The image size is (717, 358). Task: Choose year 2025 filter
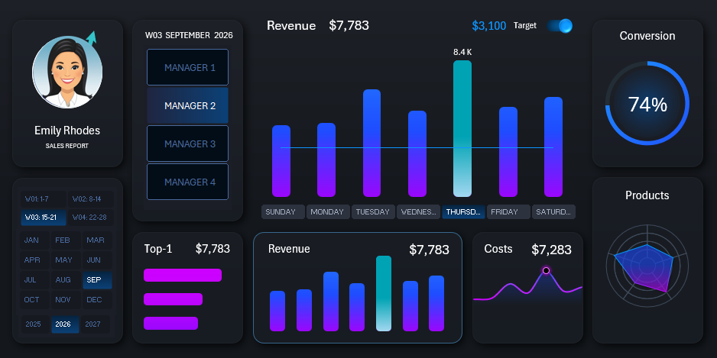pyautogui.click(x=34, y=324)
